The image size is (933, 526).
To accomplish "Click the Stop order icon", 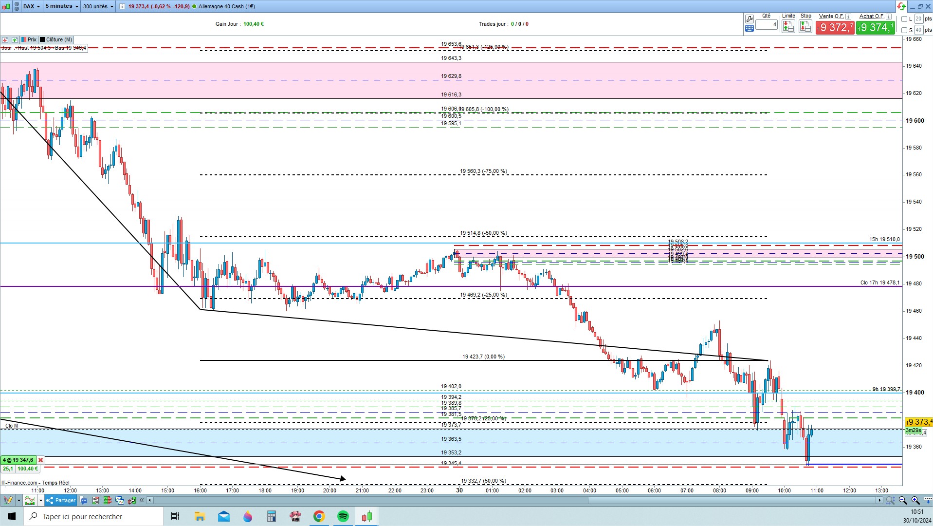I will tap(805, 27).
